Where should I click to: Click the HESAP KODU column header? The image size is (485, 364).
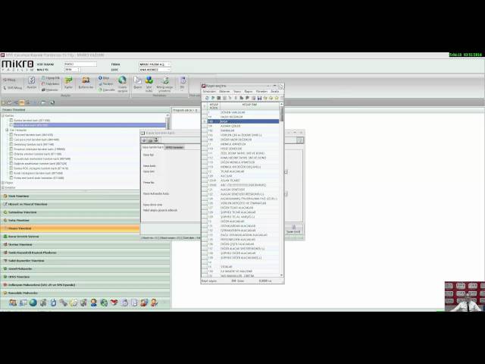pyautogui.click(x=214, y=106)
